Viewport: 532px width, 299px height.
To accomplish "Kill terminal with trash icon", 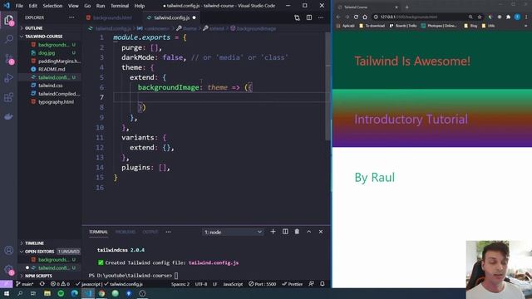I will pos(297,232).
